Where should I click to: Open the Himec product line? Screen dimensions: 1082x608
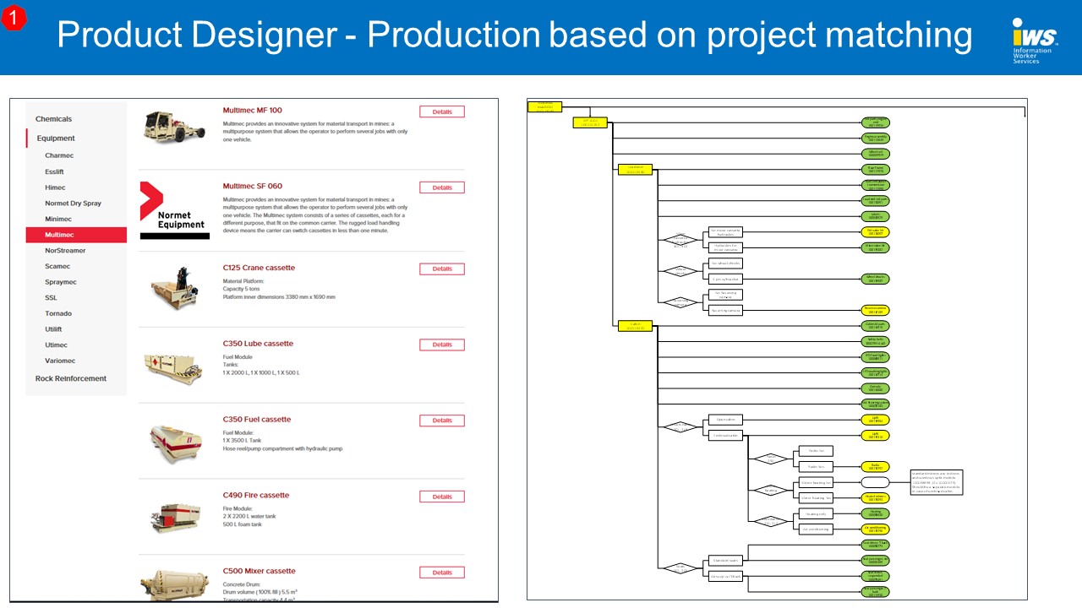tap(55, 187)
